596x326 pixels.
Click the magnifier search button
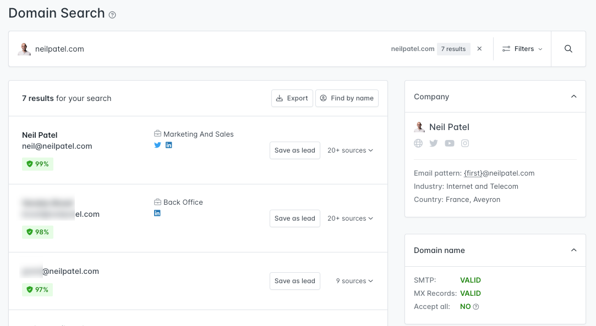(568, 49)
